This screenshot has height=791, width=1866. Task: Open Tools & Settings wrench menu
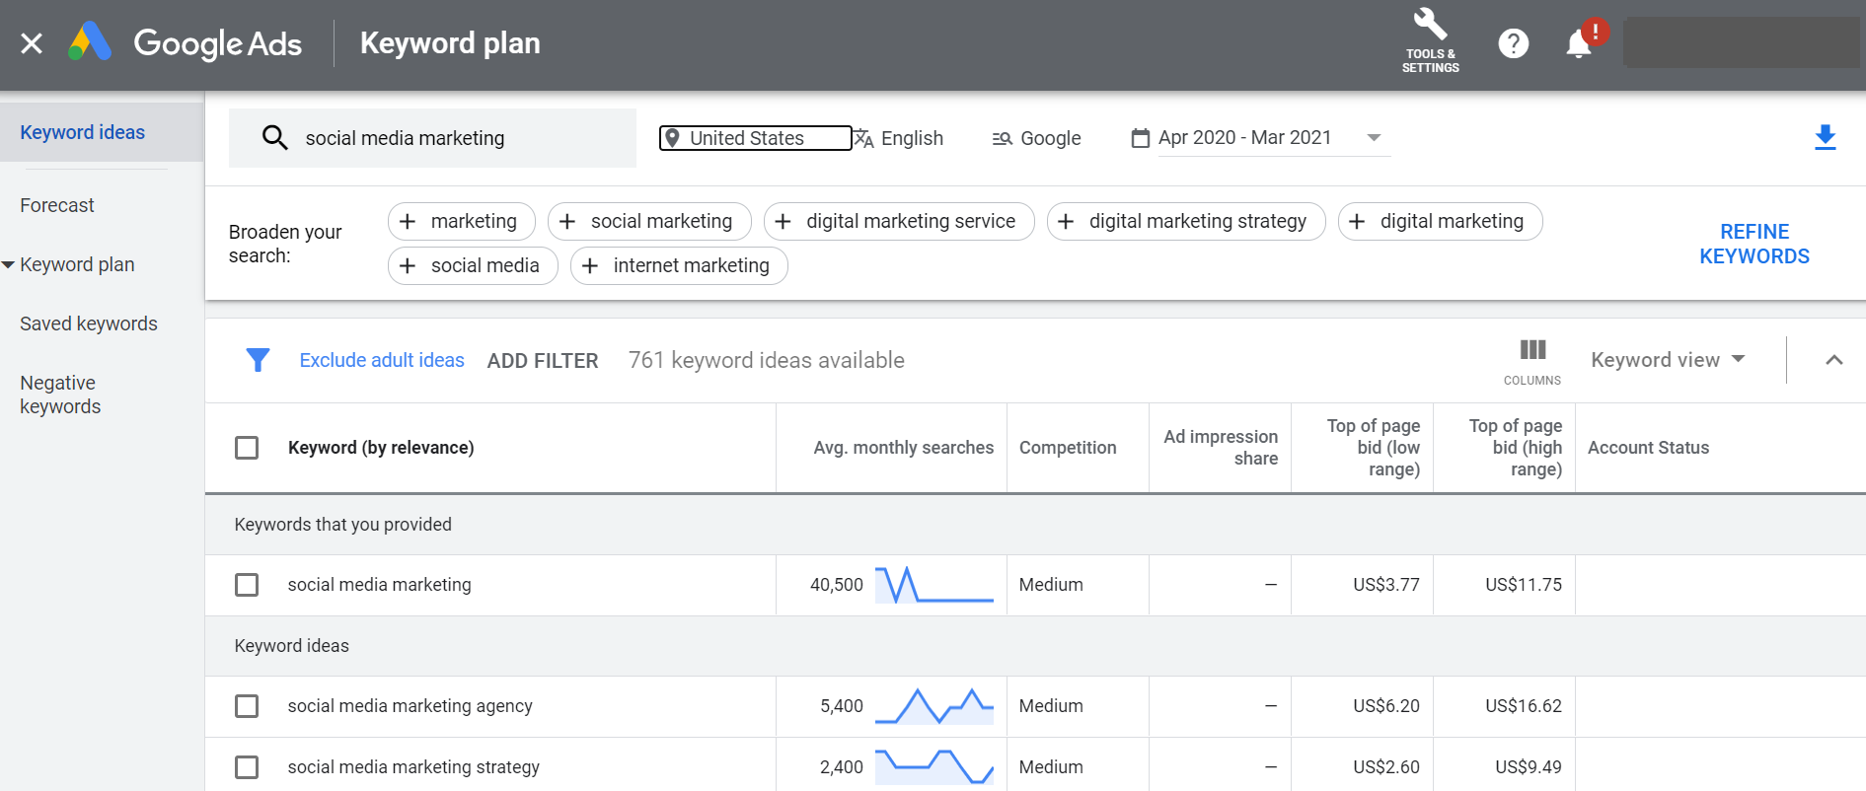(x=1430, y=41)
